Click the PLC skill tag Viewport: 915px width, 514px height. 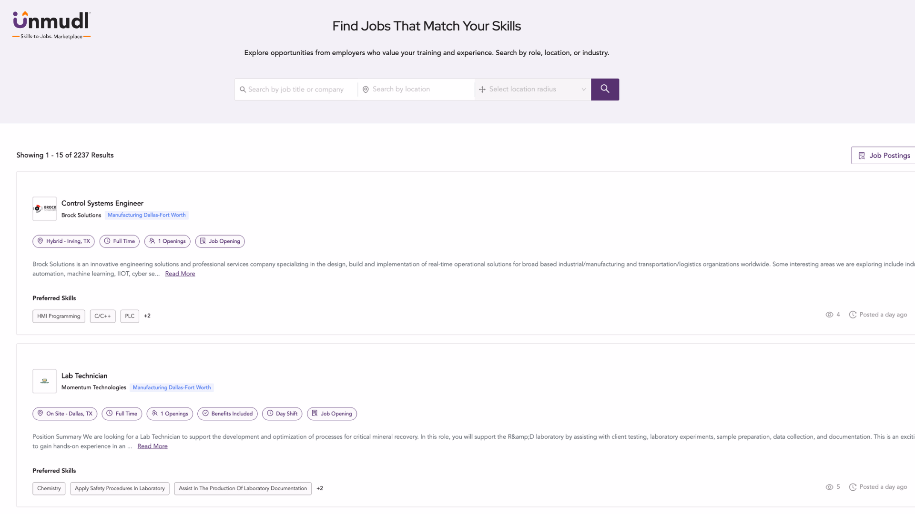[130, 316]
